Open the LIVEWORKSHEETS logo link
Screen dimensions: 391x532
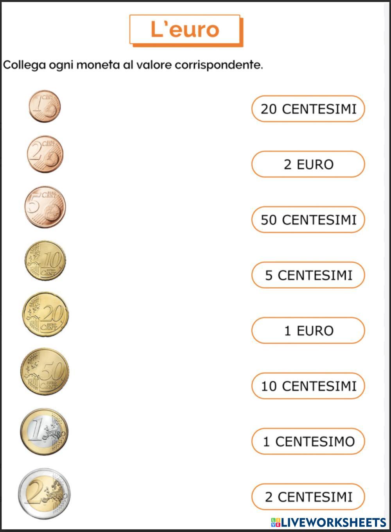(333, 522)
